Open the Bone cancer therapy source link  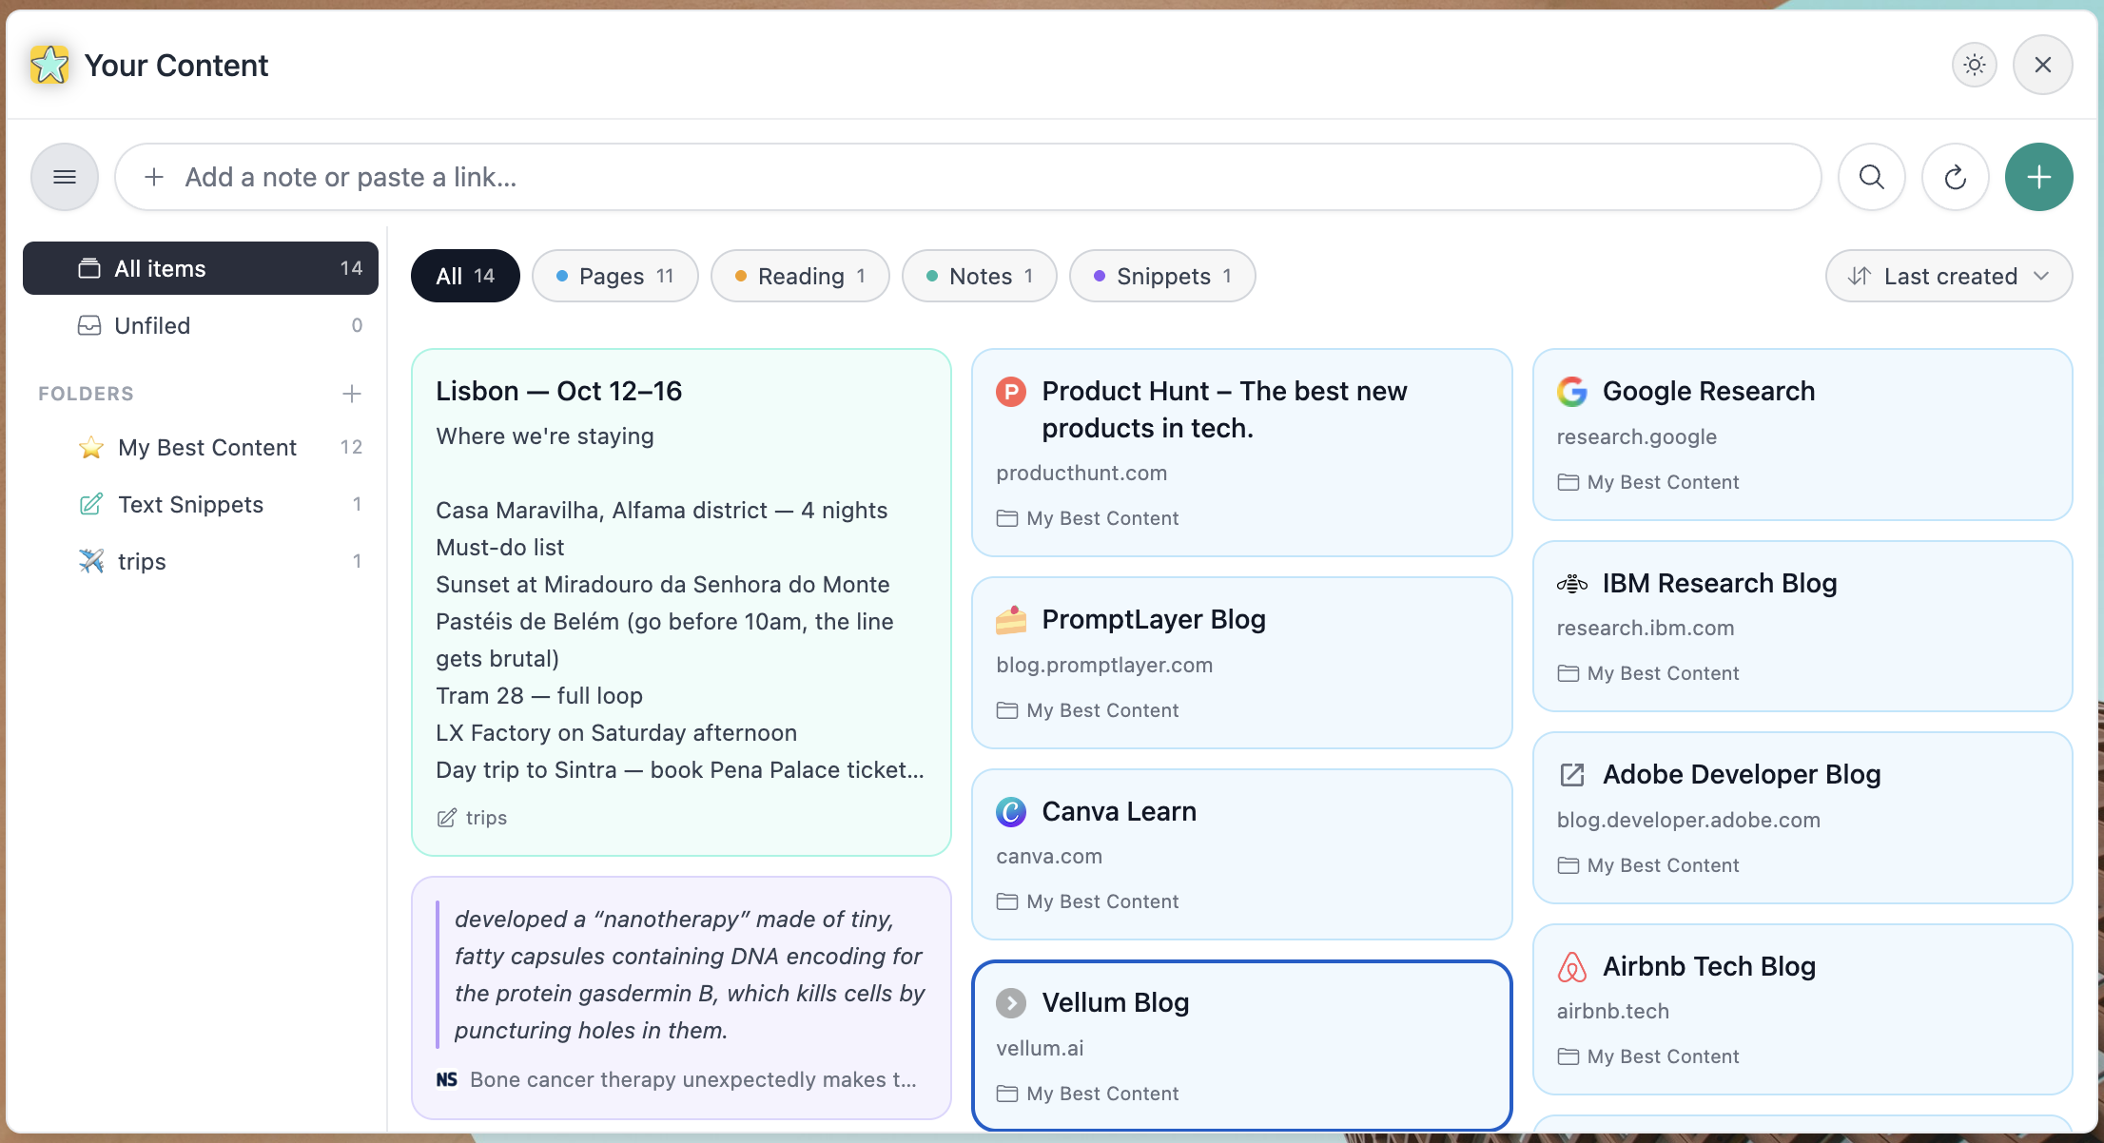click(693, 1079)
